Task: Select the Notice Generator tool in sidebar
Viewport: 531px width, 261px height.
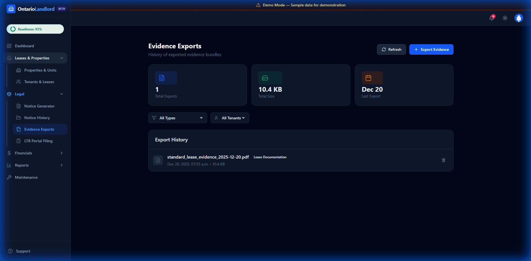Action: tap(39, 106)
